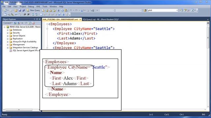Screen dimensions: 211x118
Task: Refresh the Object Explorer tree
Action: click(30, 23)
